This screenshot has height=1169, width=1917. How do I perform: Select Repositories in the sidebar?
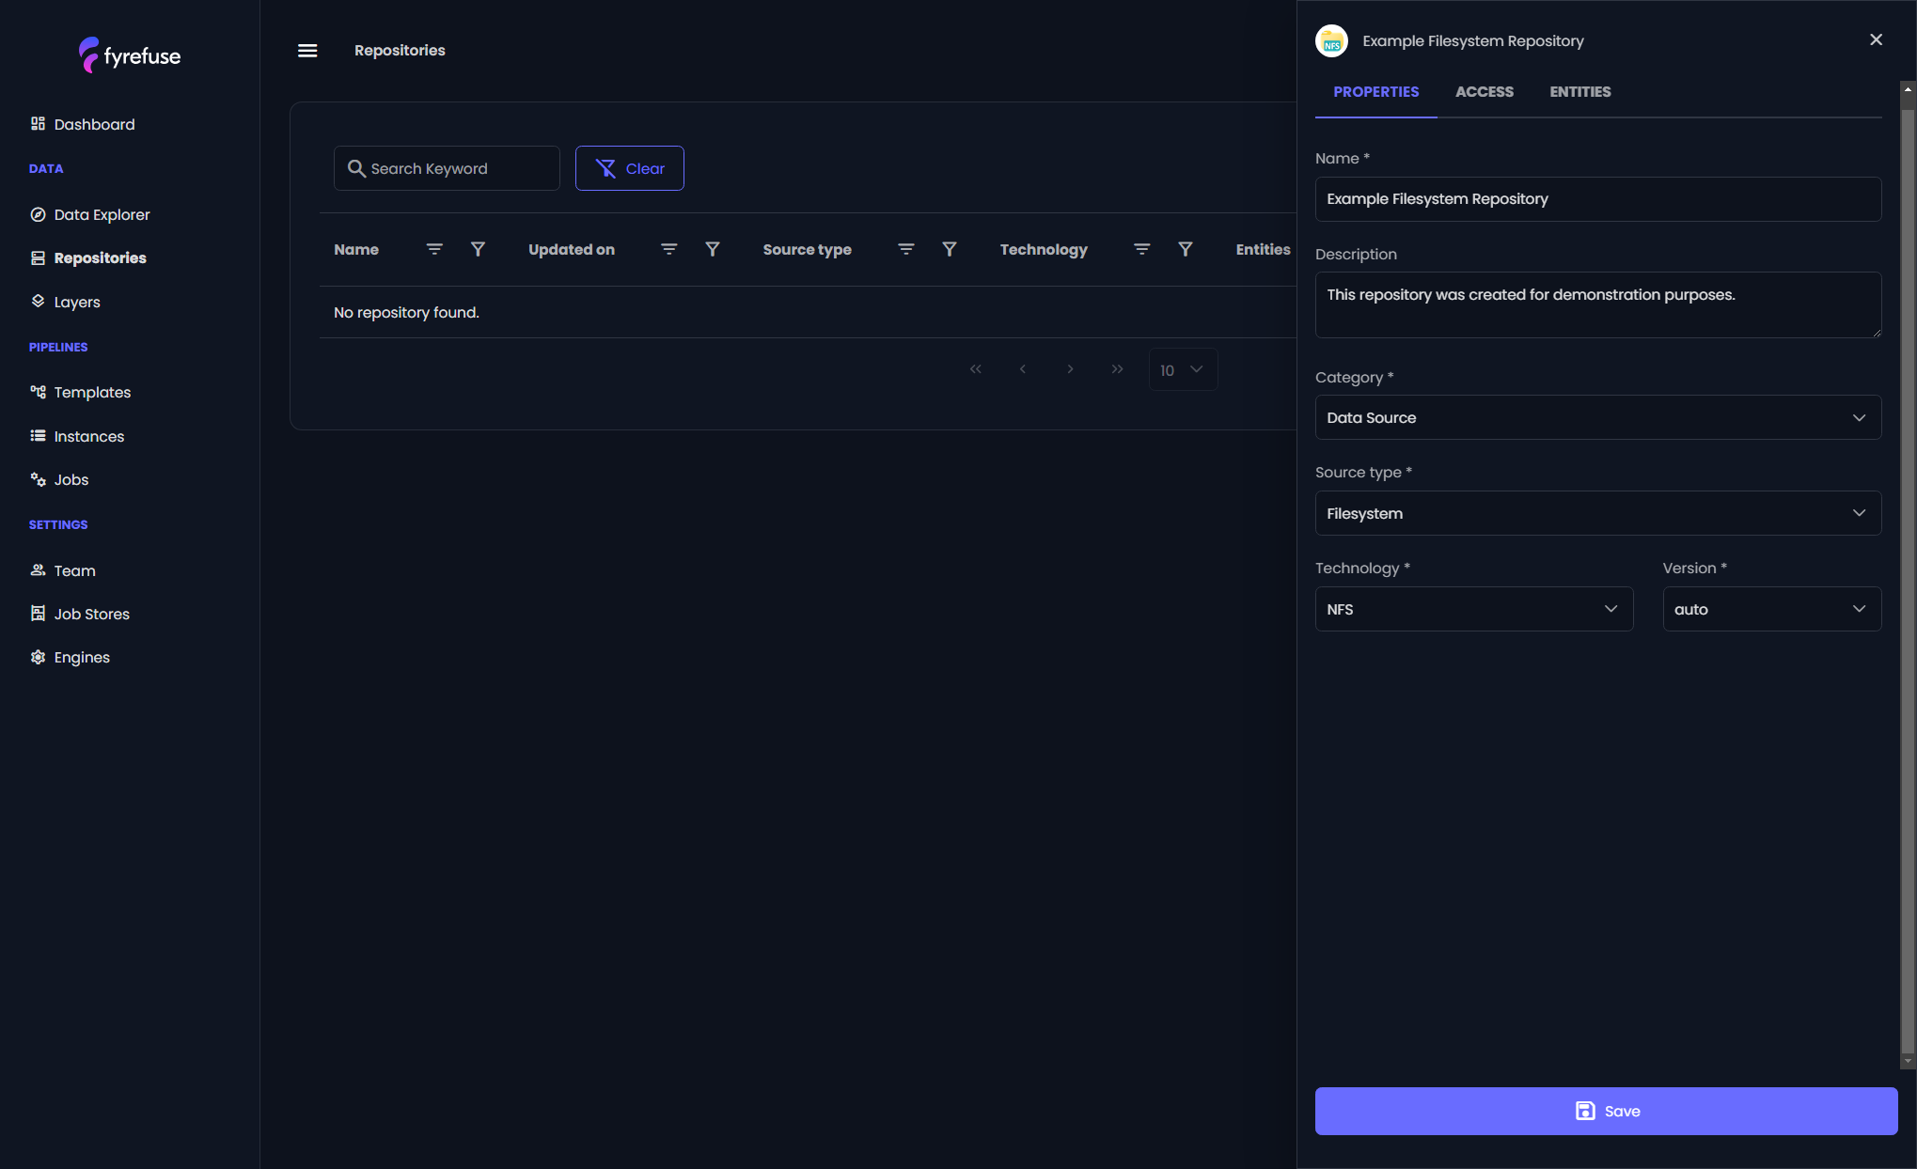[x=100, y=257]
